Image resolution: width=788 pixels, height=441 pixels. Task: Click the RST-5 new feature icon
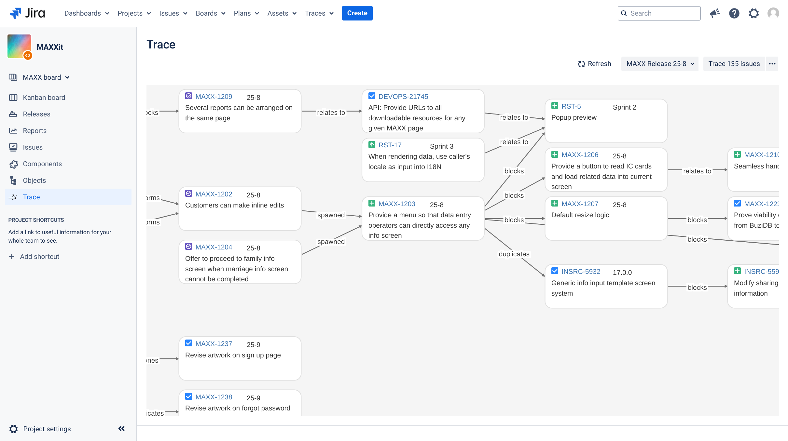click(x=555, y=106)
